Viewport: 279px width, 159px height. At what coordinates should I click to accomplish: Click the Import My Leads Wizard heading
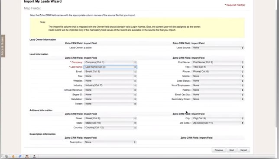43,1
